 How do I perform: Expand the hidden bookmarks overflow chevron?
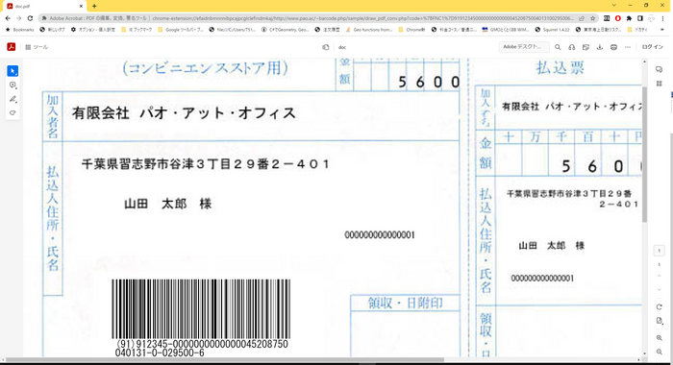(x=662, y=30)
